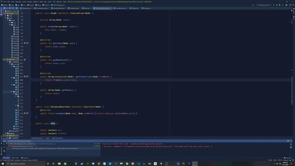
Task: Open the CRLF line separator selector
Action: pos(275,160)
